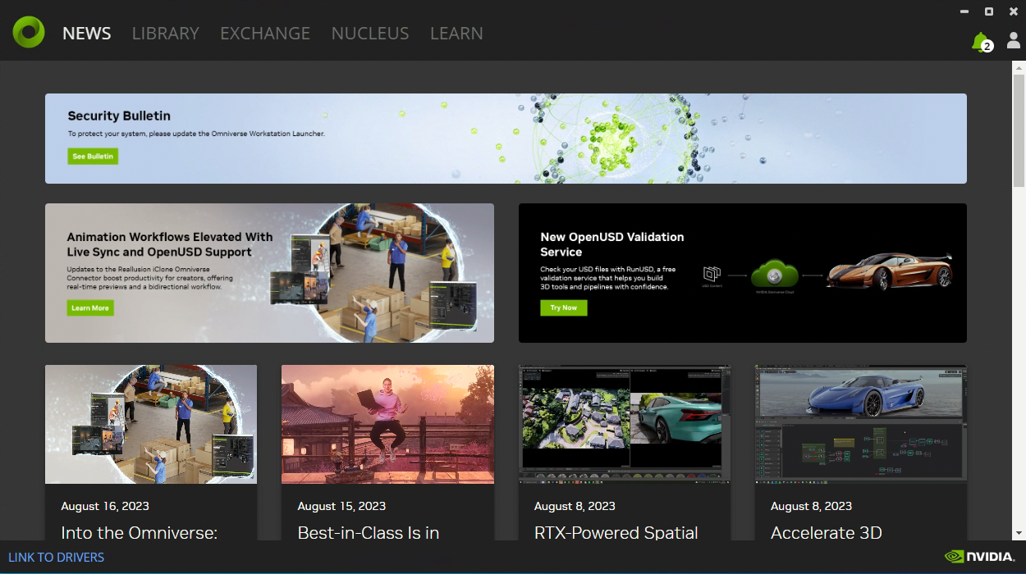Click the Omniverse green logo icon

pos(29,33)
